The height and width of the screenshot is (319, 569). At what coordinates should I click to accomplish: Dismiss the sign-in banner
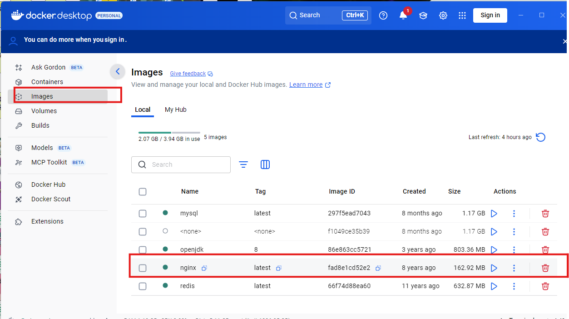[x=565, y=41]
